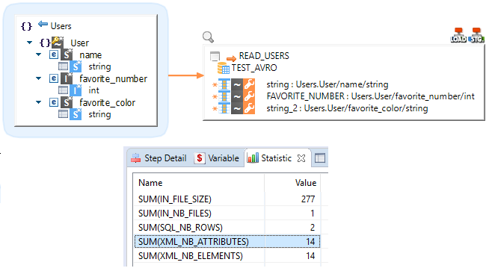The width and height of the screenshot is (492, 271).
Task: Click the Value column header
Action: coord(292,183)
